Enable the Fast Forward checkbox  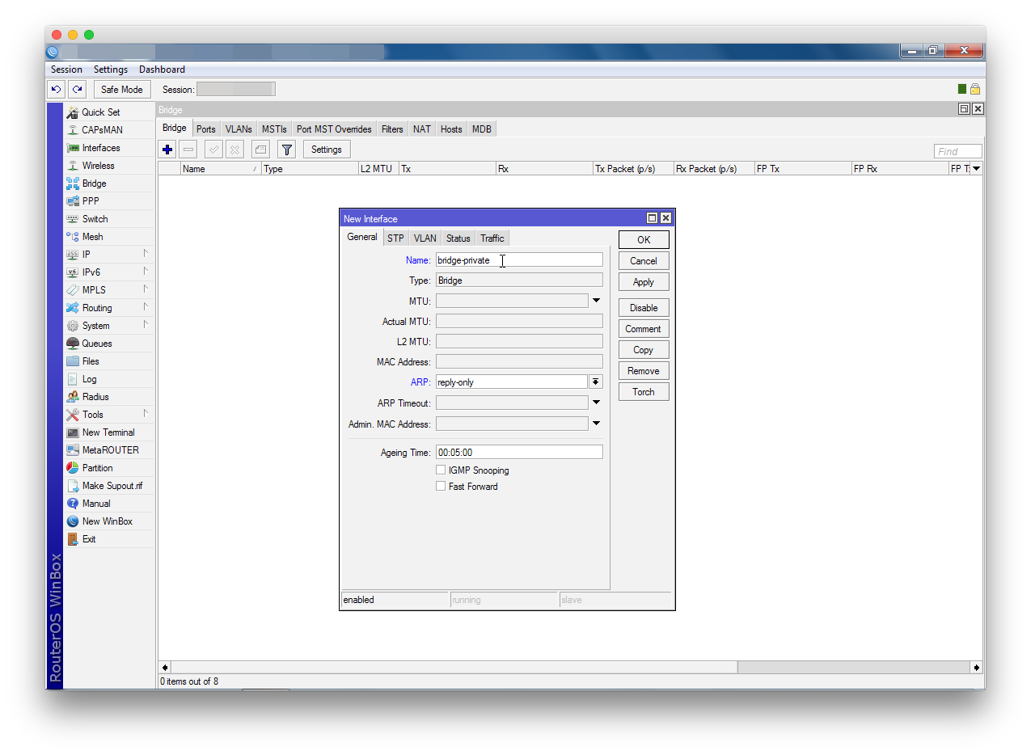(x=441, y=487)
